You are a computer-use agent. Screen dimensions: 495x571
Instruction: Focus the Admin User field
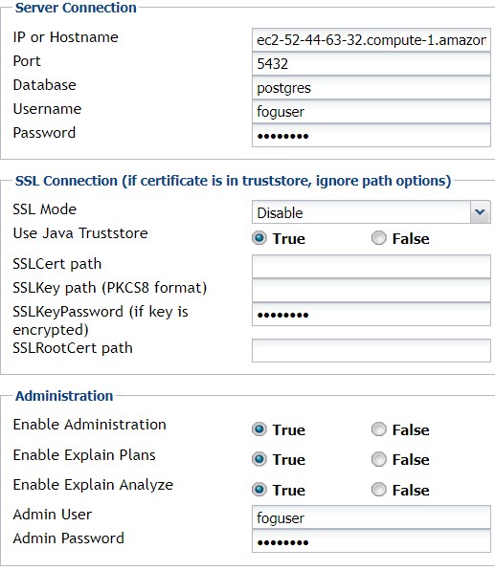pos(371,517)
